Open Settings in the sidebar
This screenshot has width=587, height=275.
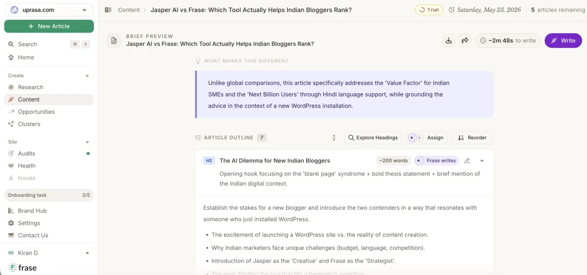(x=49, y=223)
